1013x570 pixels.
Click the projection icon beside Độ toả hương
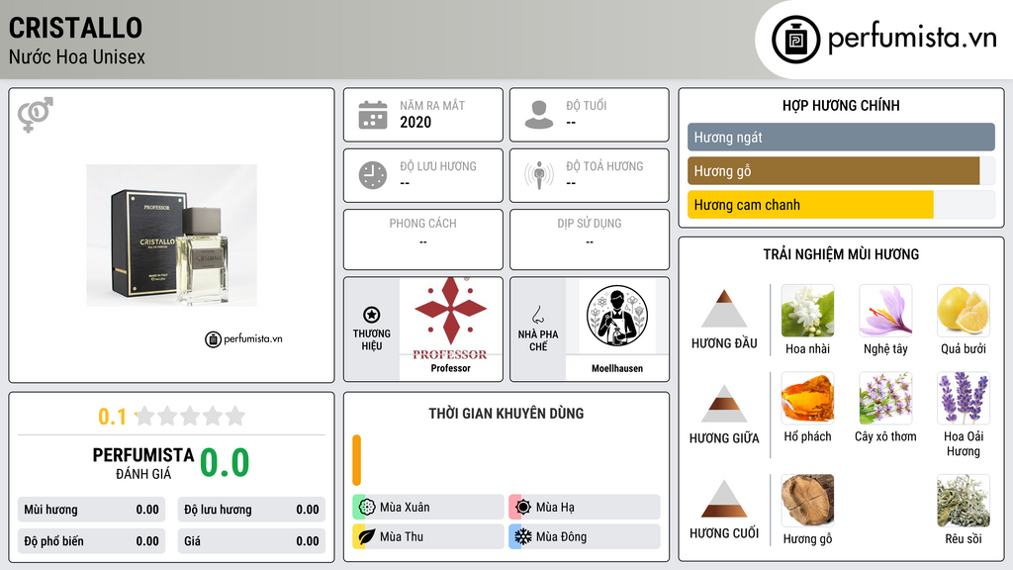(x=539, y=175)
